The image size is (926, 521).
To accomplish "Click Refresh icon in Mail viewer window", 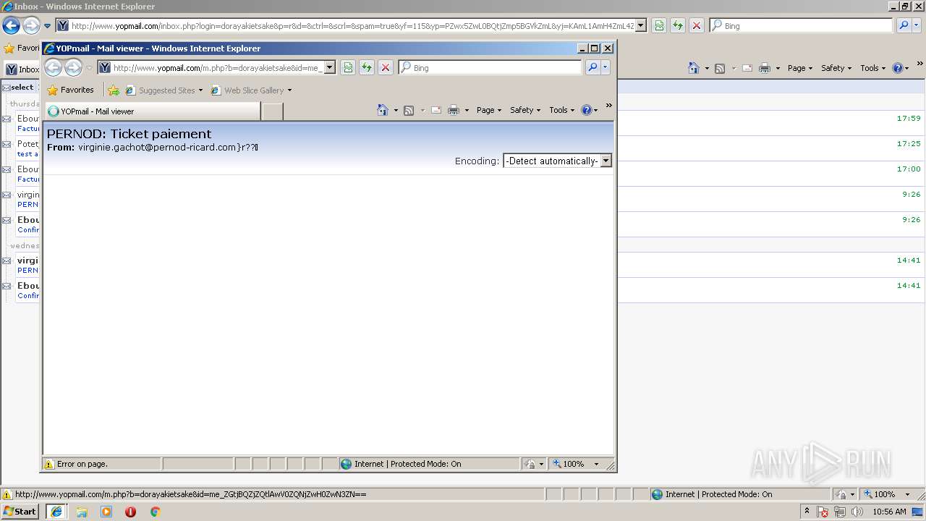I will 367,67.
